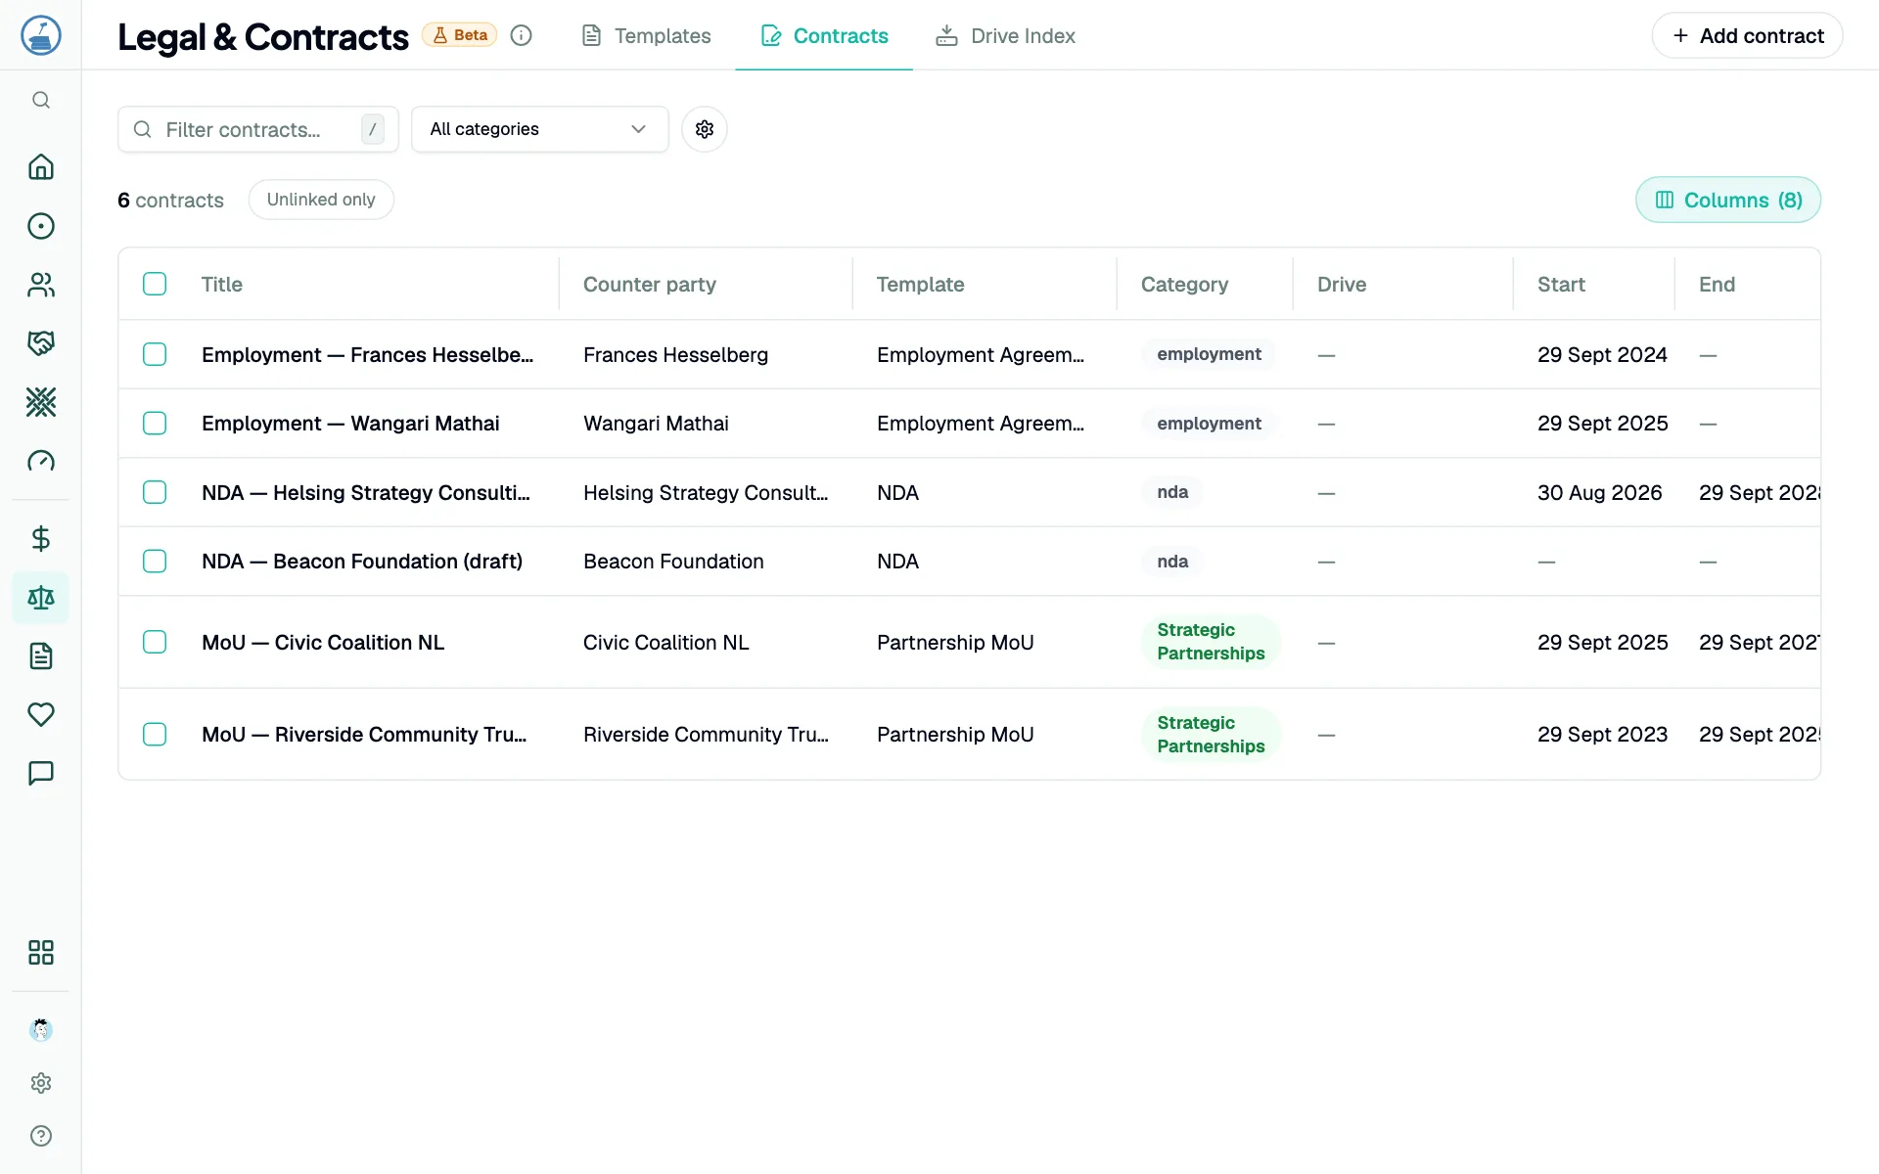The width and height of the screenshot is (1879, 1174).
Task: Switch to the Templates tab
Action: [x=646, y=36]
